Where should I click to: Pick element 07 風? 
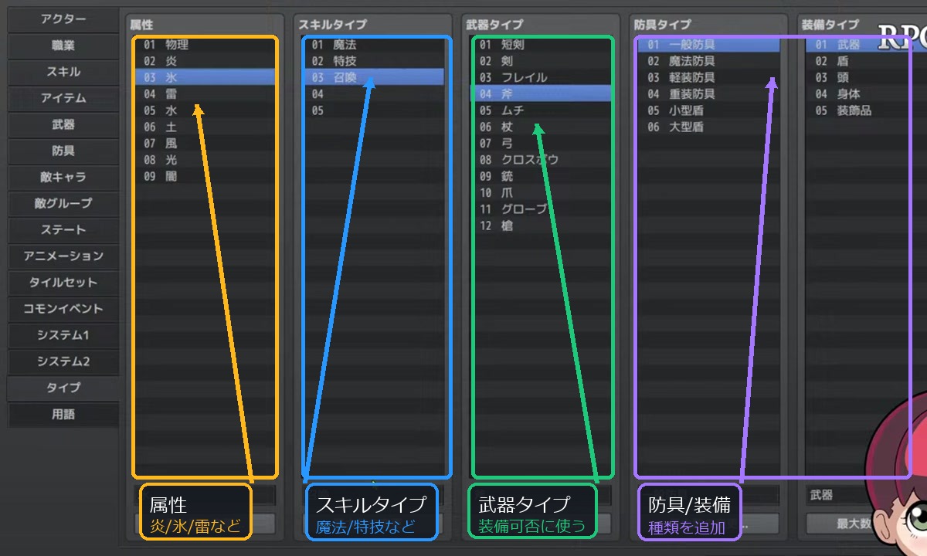click(205, 143)
